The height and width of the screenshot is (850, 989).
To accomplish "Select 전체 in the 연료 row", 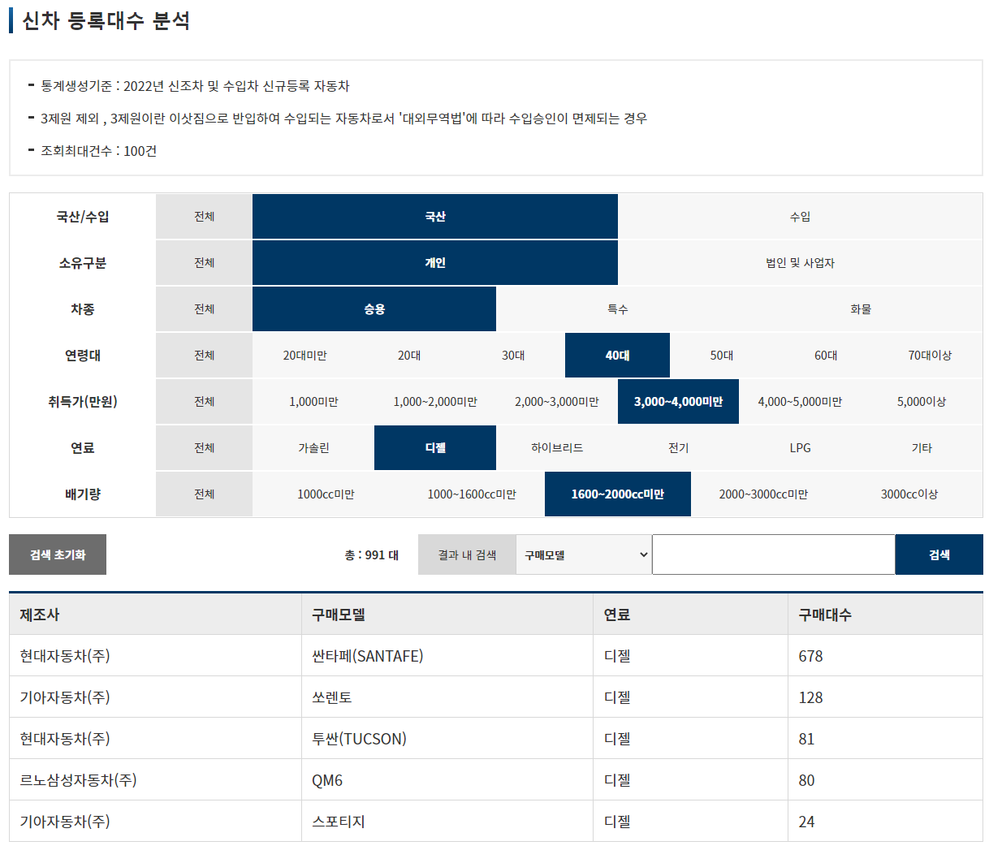I will click(204, 448).
